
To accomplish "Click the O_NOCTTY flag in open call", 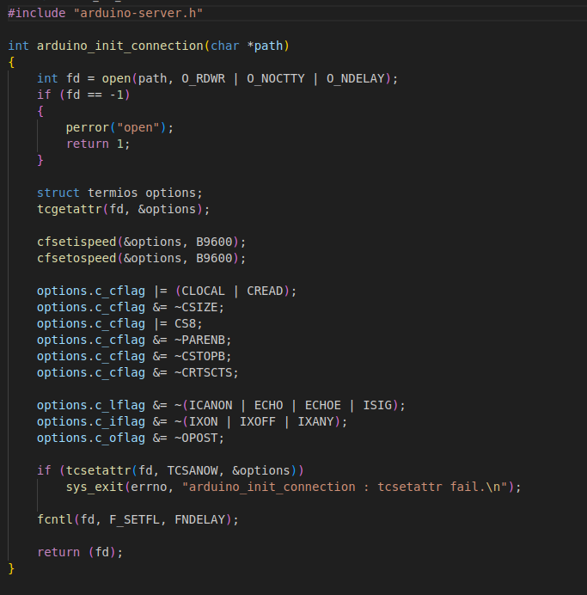I will [x=276, y=78].
